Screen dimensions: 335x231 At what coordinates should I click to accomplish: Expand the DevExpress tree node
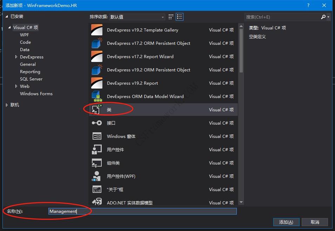pos(16,57)
